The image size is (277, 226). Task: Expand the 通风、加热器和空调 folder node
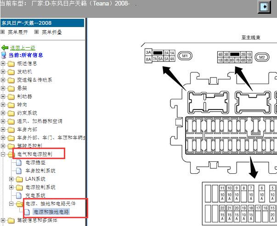coord(3,121)
